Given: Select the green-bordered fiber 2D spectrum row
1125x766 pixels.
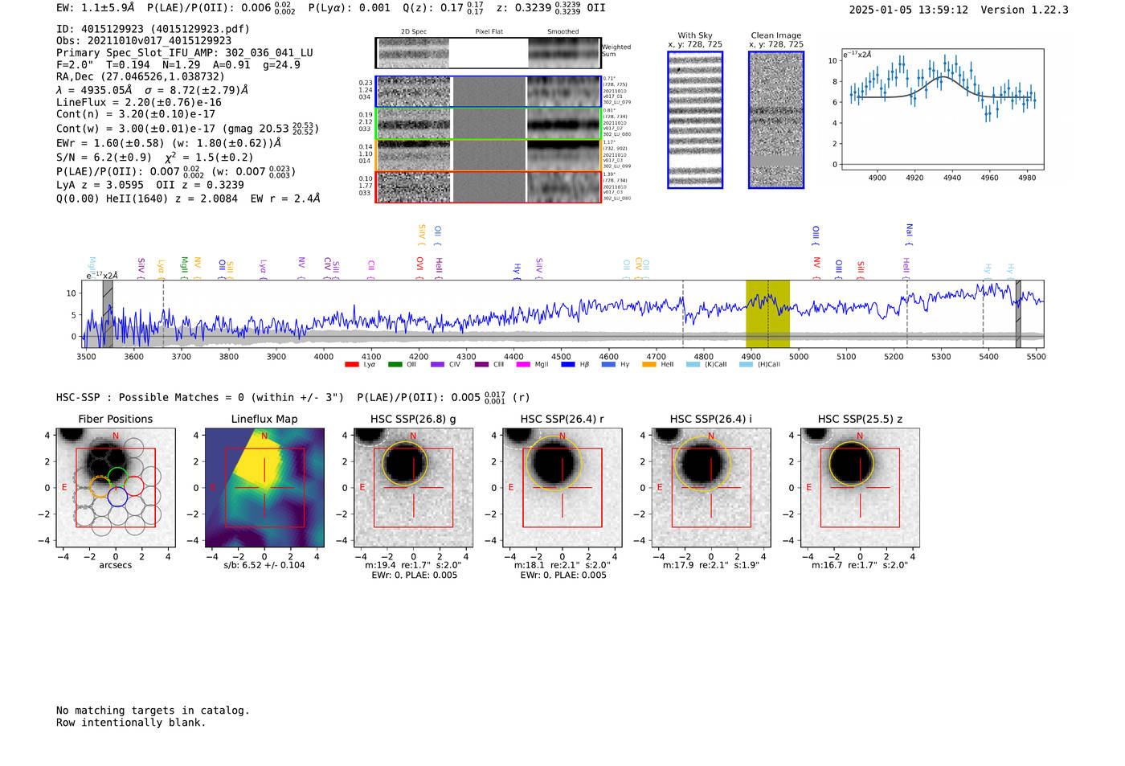Looking at the screenshot, I should click(x=488, y=124).
